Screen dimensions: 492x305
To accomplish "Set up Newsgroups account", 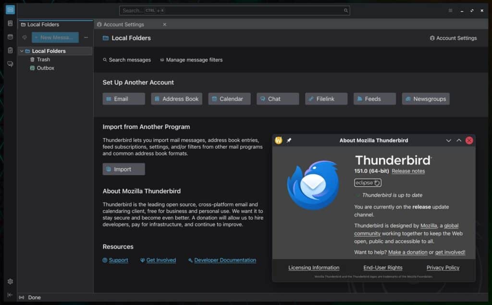I will point(426,99).
